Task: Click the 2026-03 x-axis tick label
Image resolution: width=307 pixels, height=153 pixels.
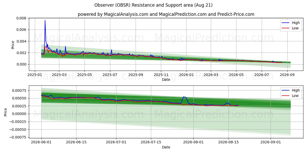Action: coord(211,75)
